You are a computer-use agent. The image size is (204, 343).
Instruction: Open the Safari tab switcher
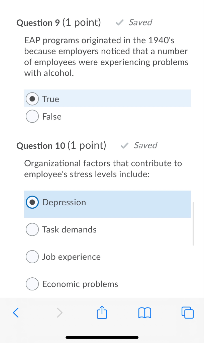coord(187,313)
